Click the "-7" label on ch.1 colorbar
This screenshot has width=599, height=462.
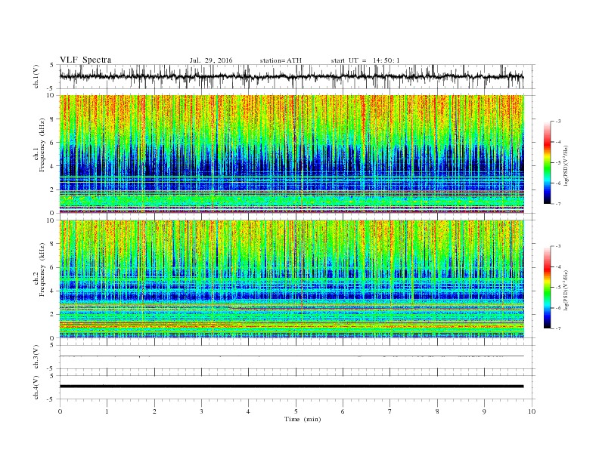(x=558, y=204)
